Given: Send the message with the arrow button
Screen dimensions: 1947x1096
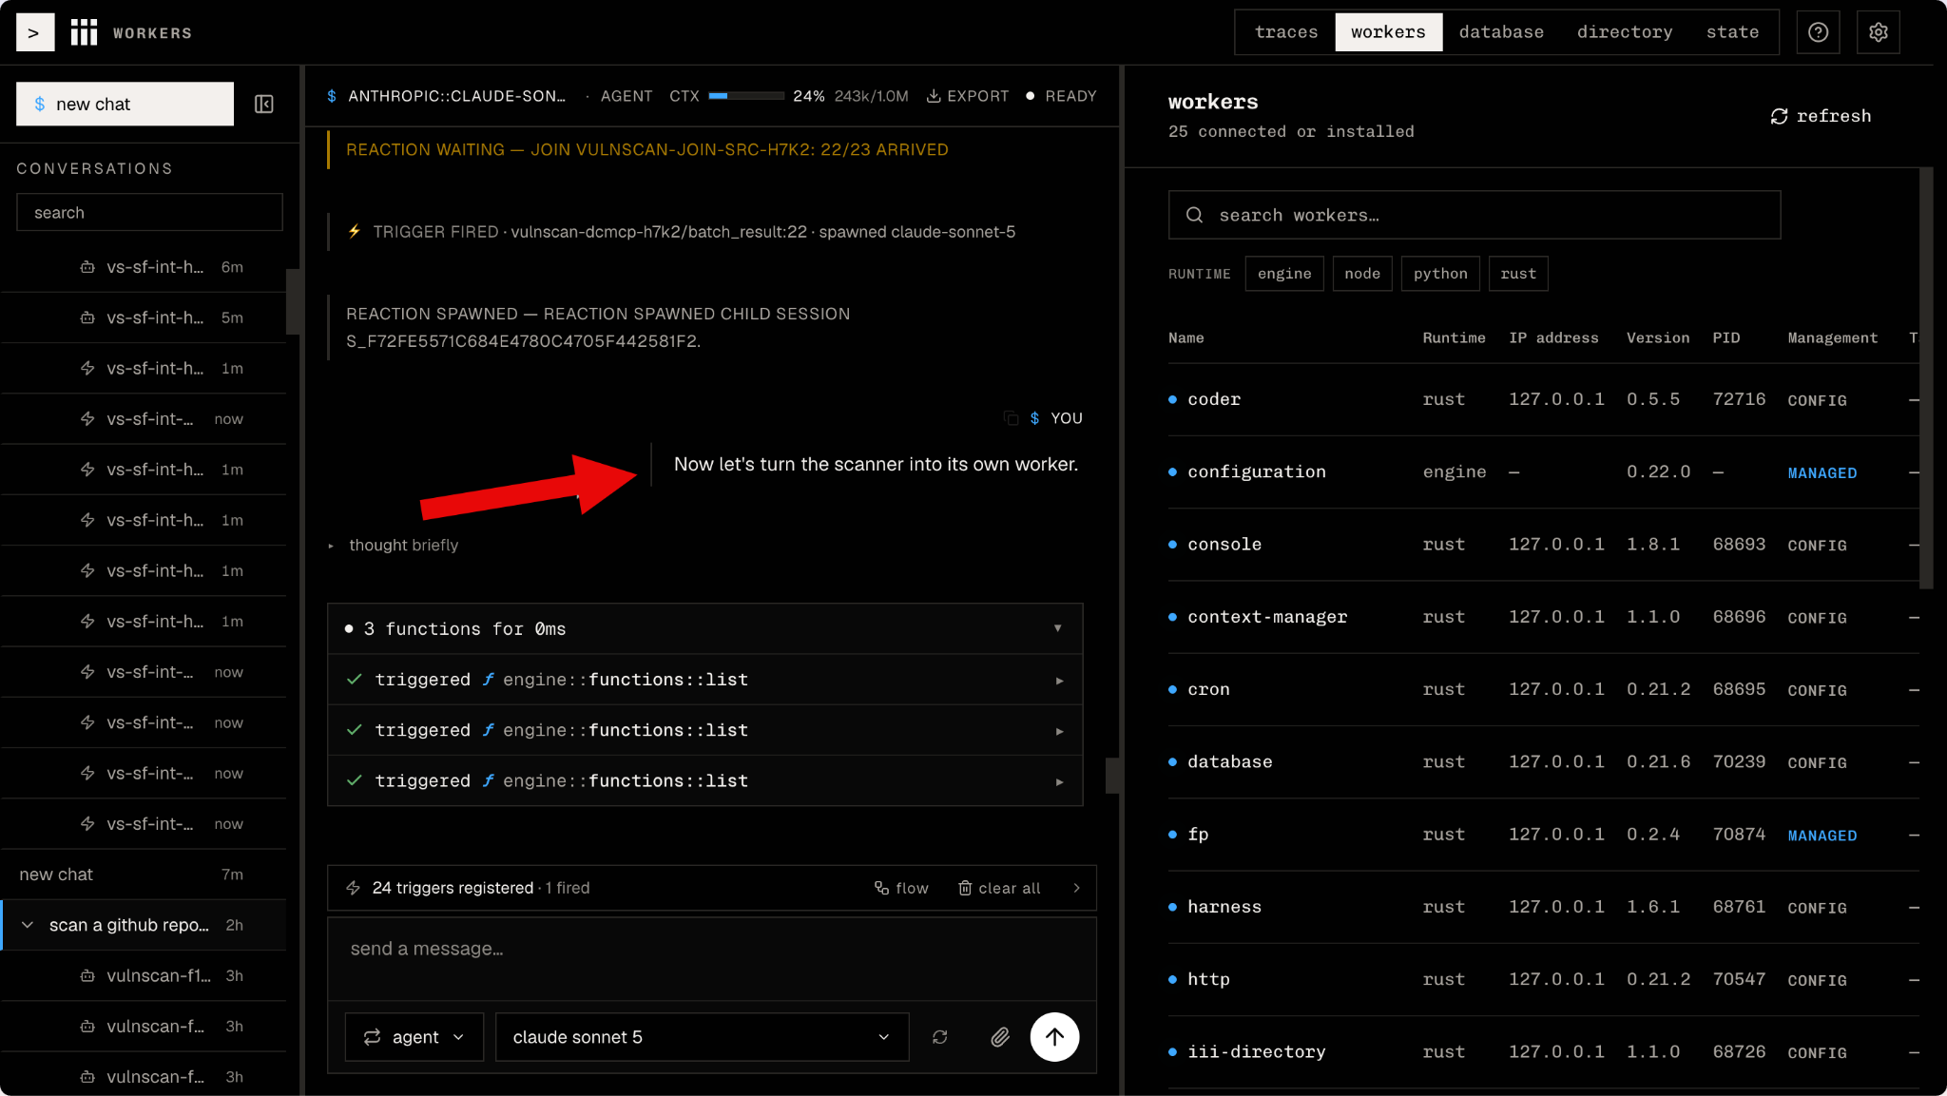Looking at the screenshot, I should coord(1054,1036).
